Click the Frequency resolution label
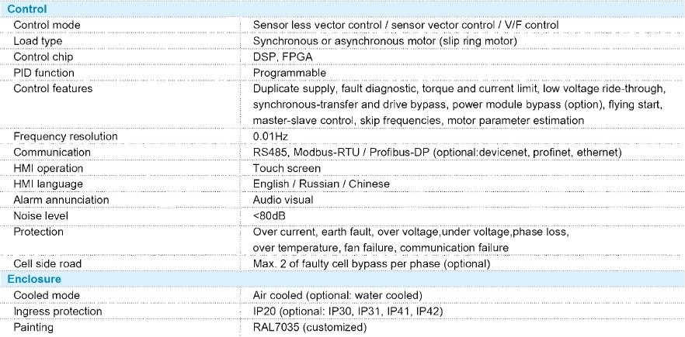 pos(65,136)
